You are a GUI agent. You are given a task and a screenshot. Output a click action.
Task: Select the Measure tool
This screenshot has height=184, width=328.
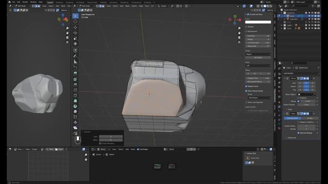coord(75,61)
